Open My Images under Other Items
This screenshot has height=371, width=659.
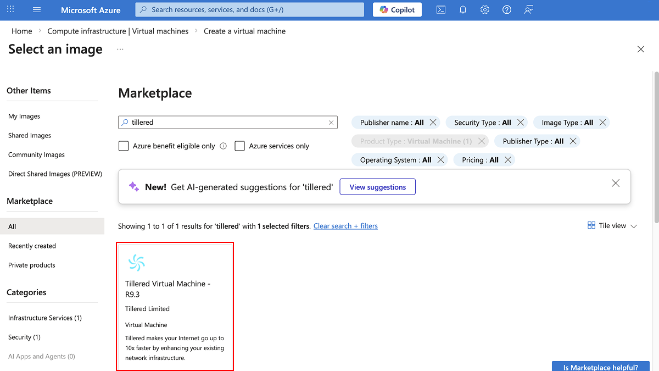24,116
